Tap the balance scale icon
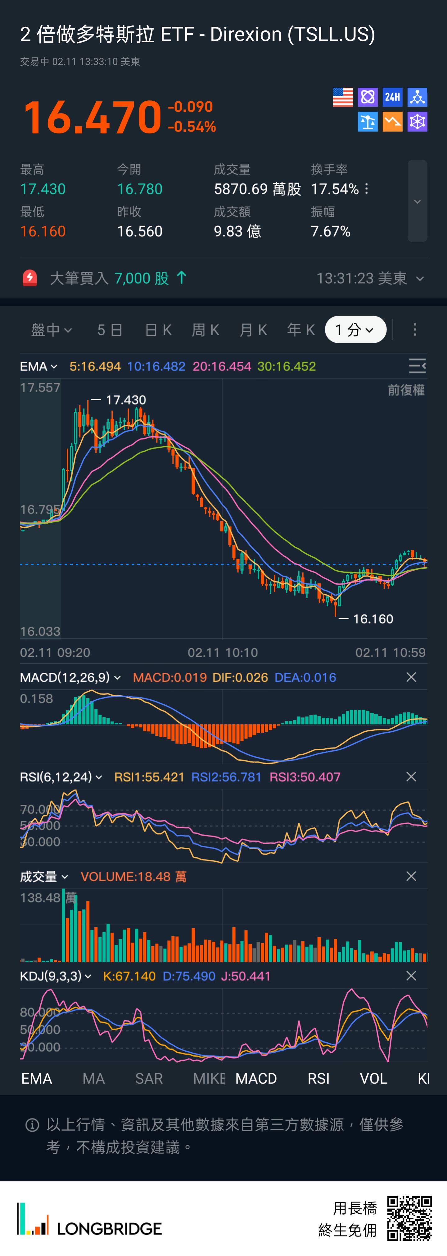Image resolution: width=447 pixels, height=1256 pixels. click(367, 122)
